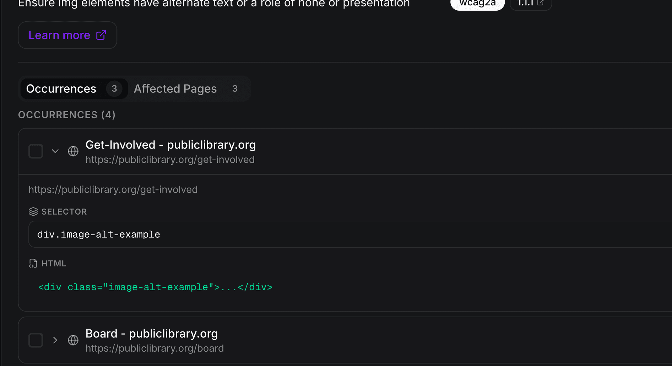Tick the Board occurrence checkbox
This screenshot has height=366, width=672.
[36, 340]
